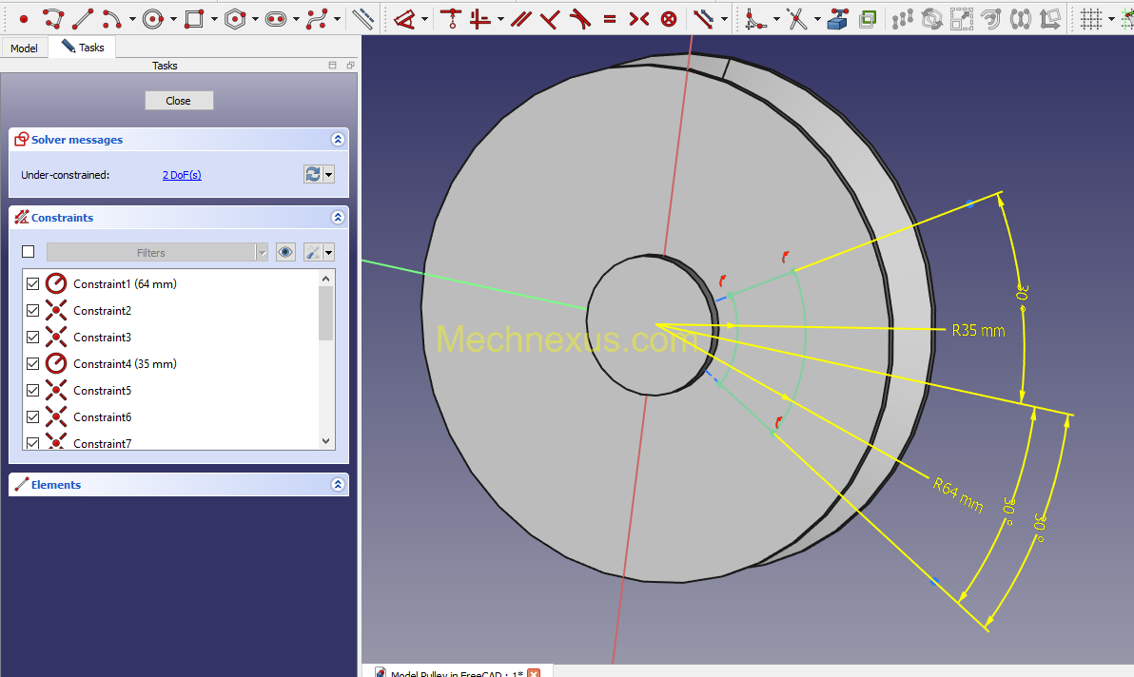Uncheck the Constraint6 checkbox
Screen dimensions: 1134x677
(32, 417)
